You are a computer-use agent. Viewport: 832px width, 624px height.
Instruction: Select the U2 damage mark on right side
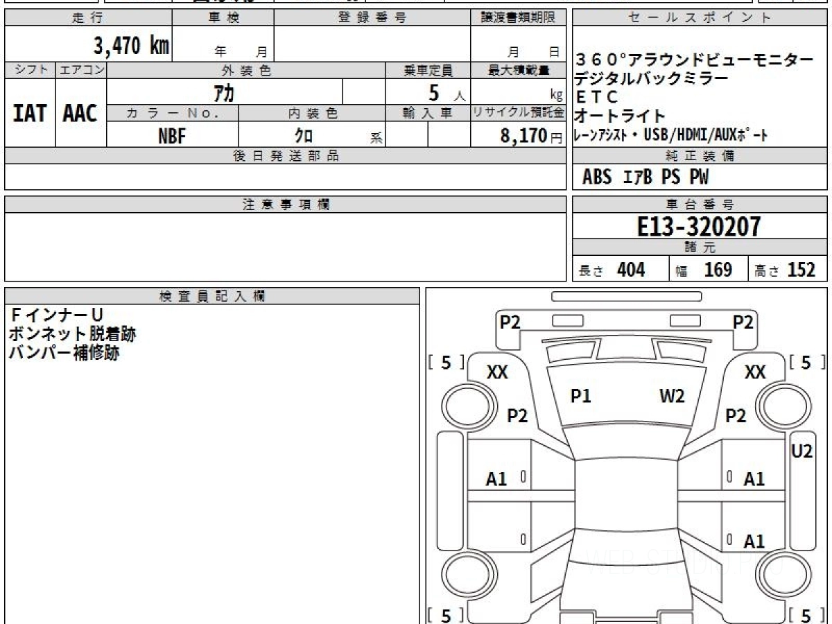tap(801, 451)
